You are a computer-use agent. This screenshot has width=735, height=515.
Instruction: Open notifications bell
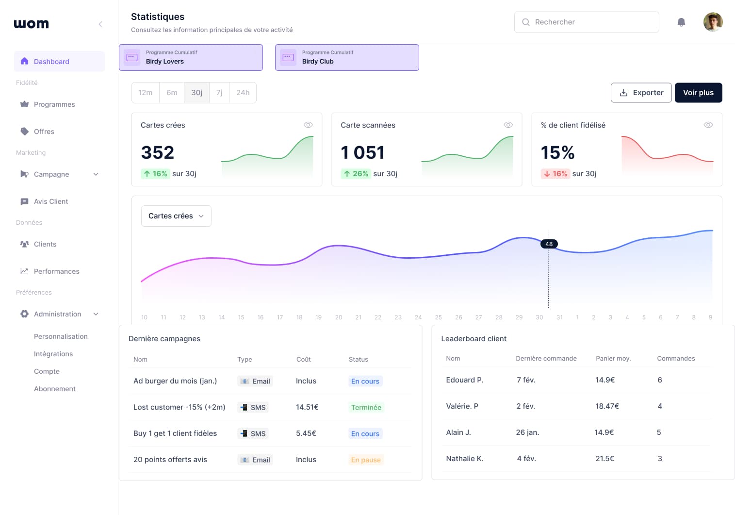click(x=681, y=22)
